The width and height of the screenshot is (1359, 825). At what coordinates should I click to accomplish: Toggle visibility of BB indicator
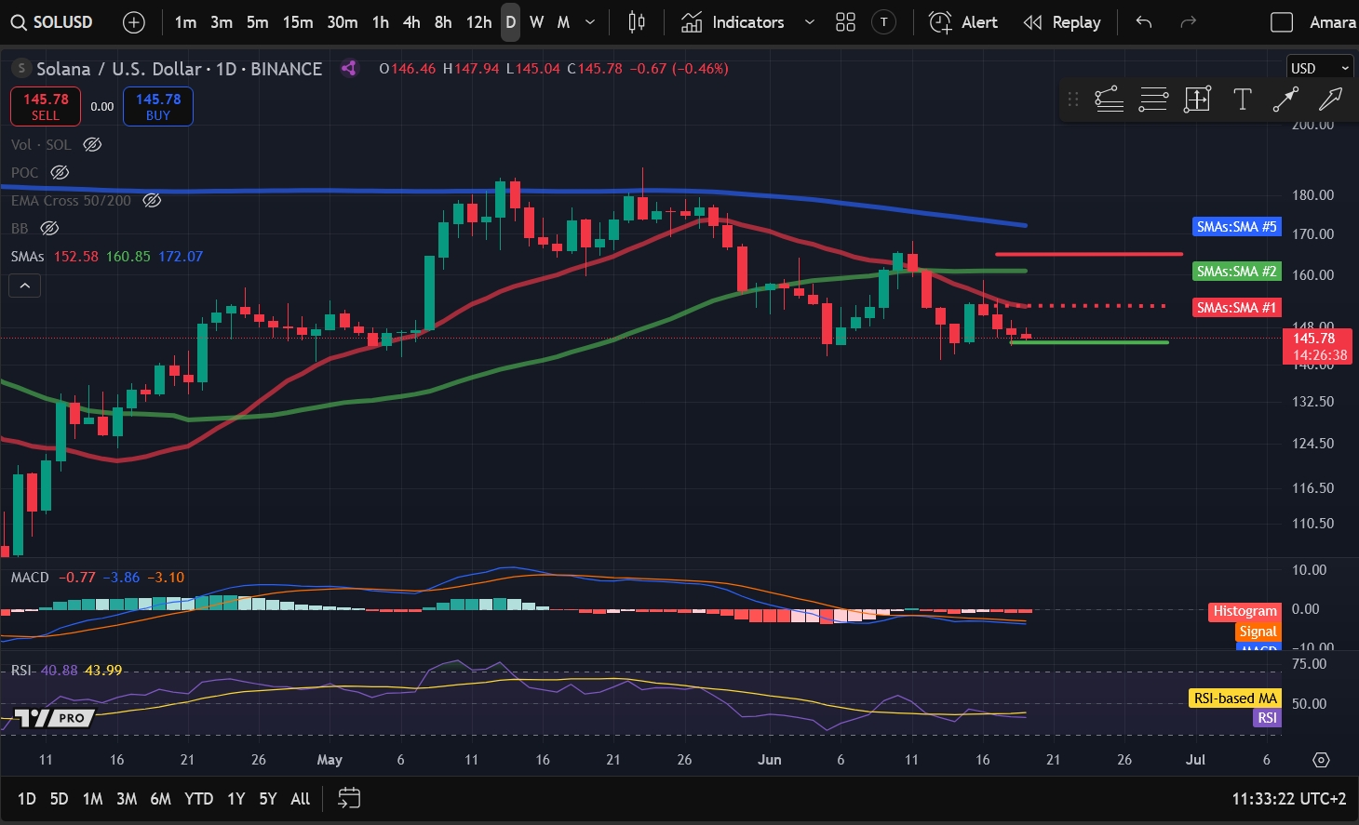pos(49,228)
